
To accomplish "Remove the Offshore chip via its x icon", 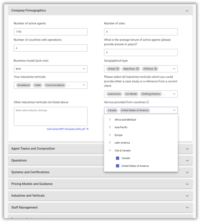I will [156, 69].
